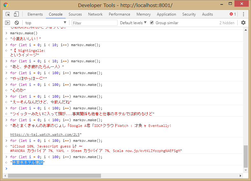Select the Sources tab
251x181 pixels.
coord(75,14)
